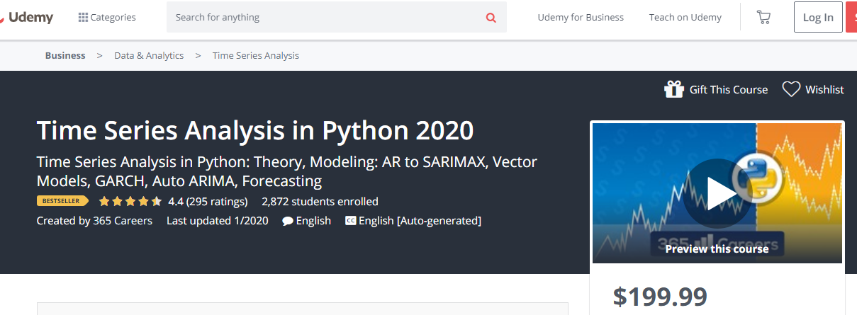857x315 pixels.
Task: Click the star rating icons
Action: 130,201
